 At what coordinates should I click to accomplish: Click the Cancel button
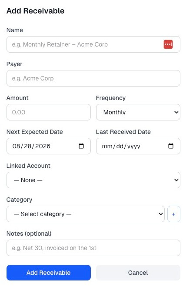point(138,273)
